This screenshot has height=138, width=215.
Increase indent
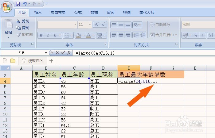click(x=143, y=35)
